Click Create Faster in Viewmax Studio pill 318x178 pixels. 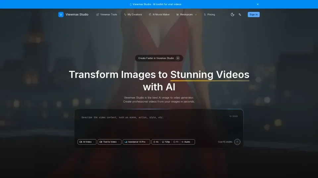pos(159,58)
